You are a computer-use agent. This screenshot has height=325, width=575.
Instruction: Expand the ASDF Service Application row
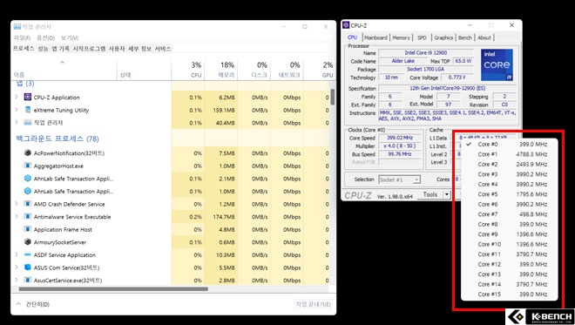(17, 254)
